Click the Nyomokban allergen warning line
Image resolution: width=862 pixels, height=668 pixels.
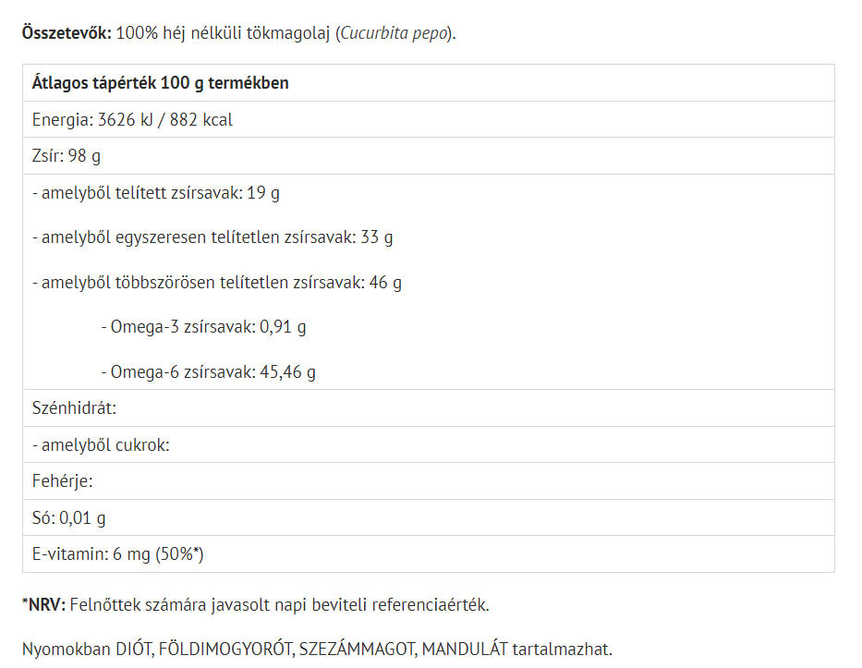pyautogui.click(x=317, y=650)
